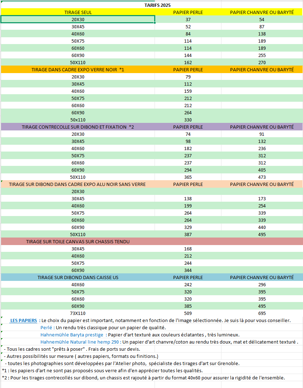Image resolution: width=303 pixels, height=388 pixels.
Task: Select the cell with price 695
Action: point(262,313)
